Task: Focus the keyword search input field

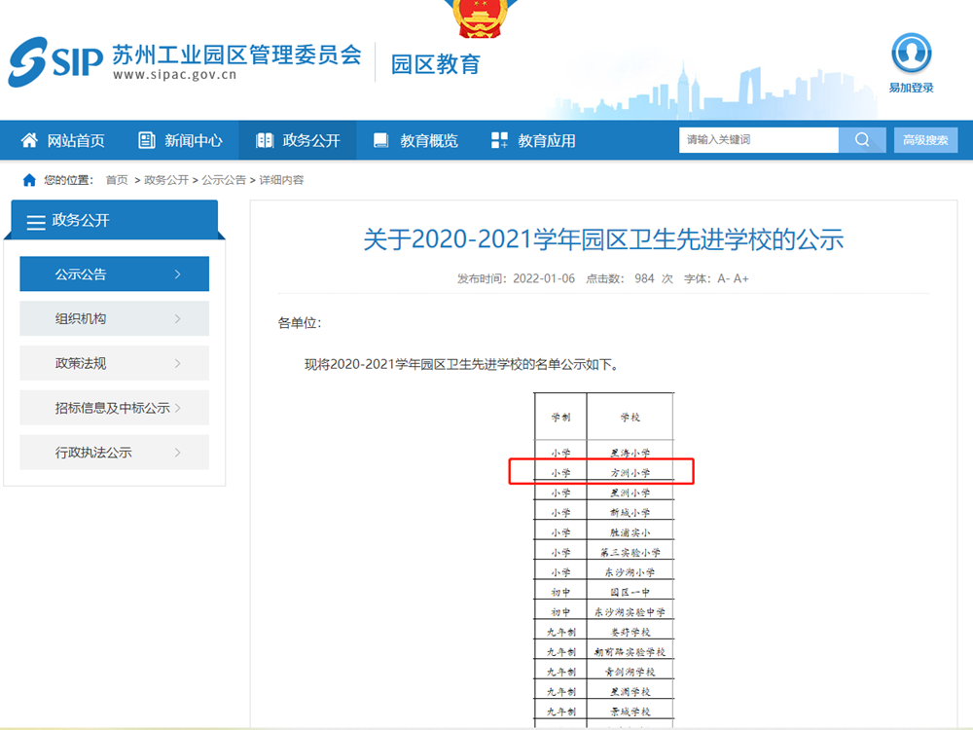Action: (x=758, y=140)
